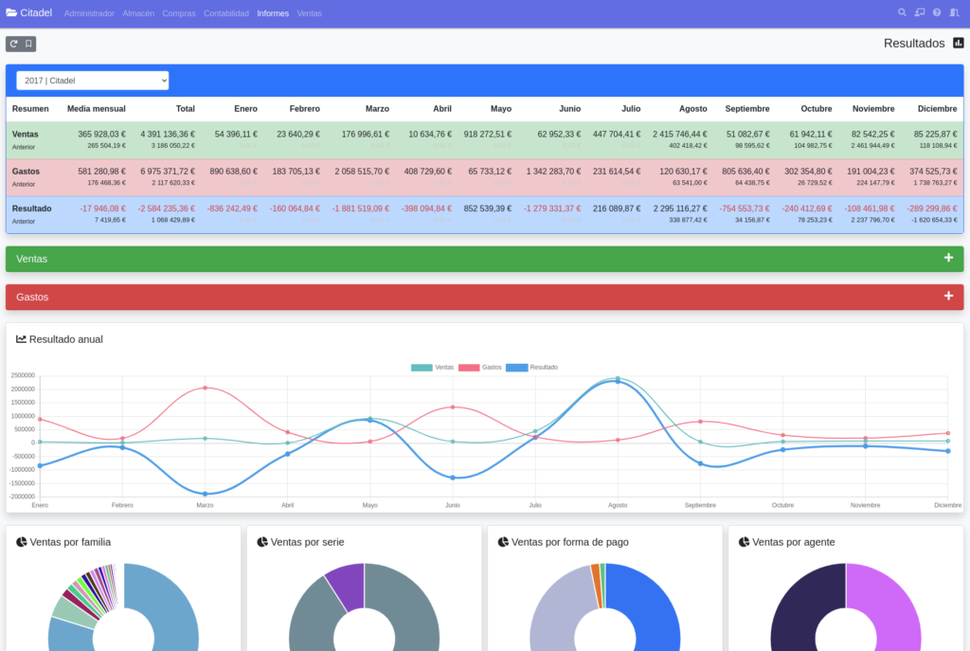Expand the red Gastos section
Screen dimensions: 970x651
pos(948,297)
